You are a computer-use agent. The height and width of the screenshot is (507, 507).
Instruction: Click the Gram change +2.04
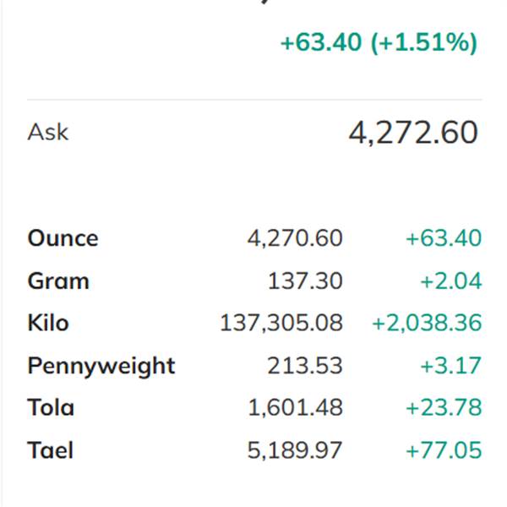click(x=451, y=281)
